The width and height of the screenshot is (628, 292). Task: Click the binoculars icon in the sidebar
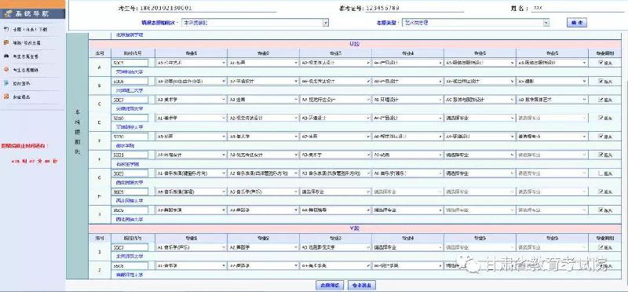(x=5, y=57)
